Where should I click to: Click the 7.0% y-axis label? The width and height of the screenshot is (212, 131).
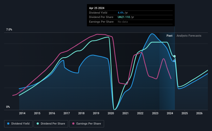coord(9,30)
